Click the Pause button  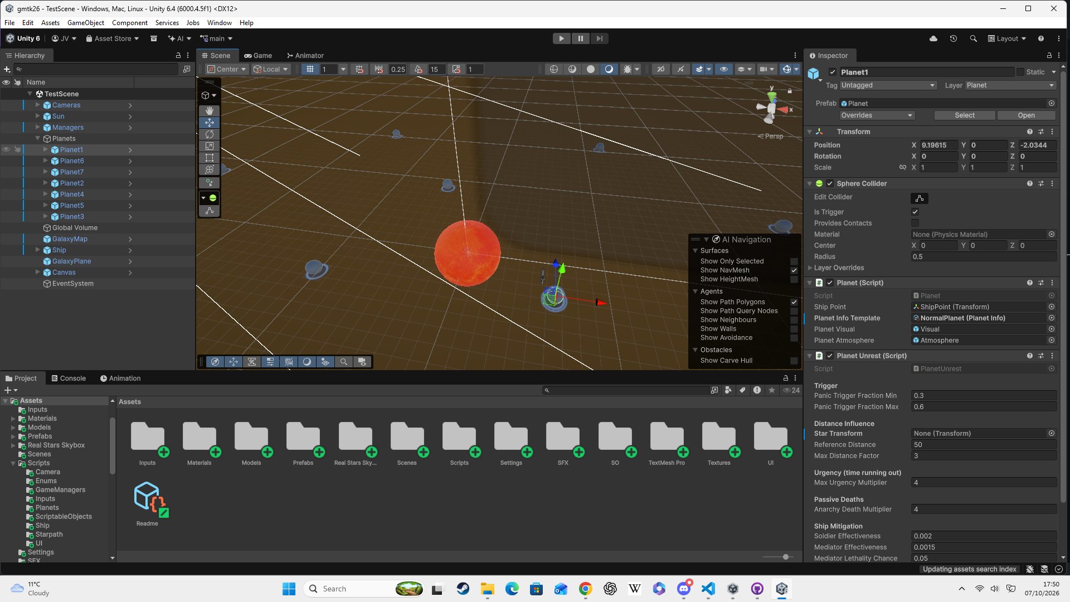coord(581,38)
